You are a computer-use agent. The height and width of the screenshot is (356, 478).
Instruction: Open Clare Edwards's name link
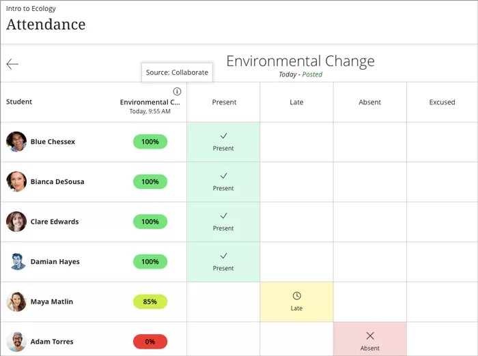tap(55, 222)
